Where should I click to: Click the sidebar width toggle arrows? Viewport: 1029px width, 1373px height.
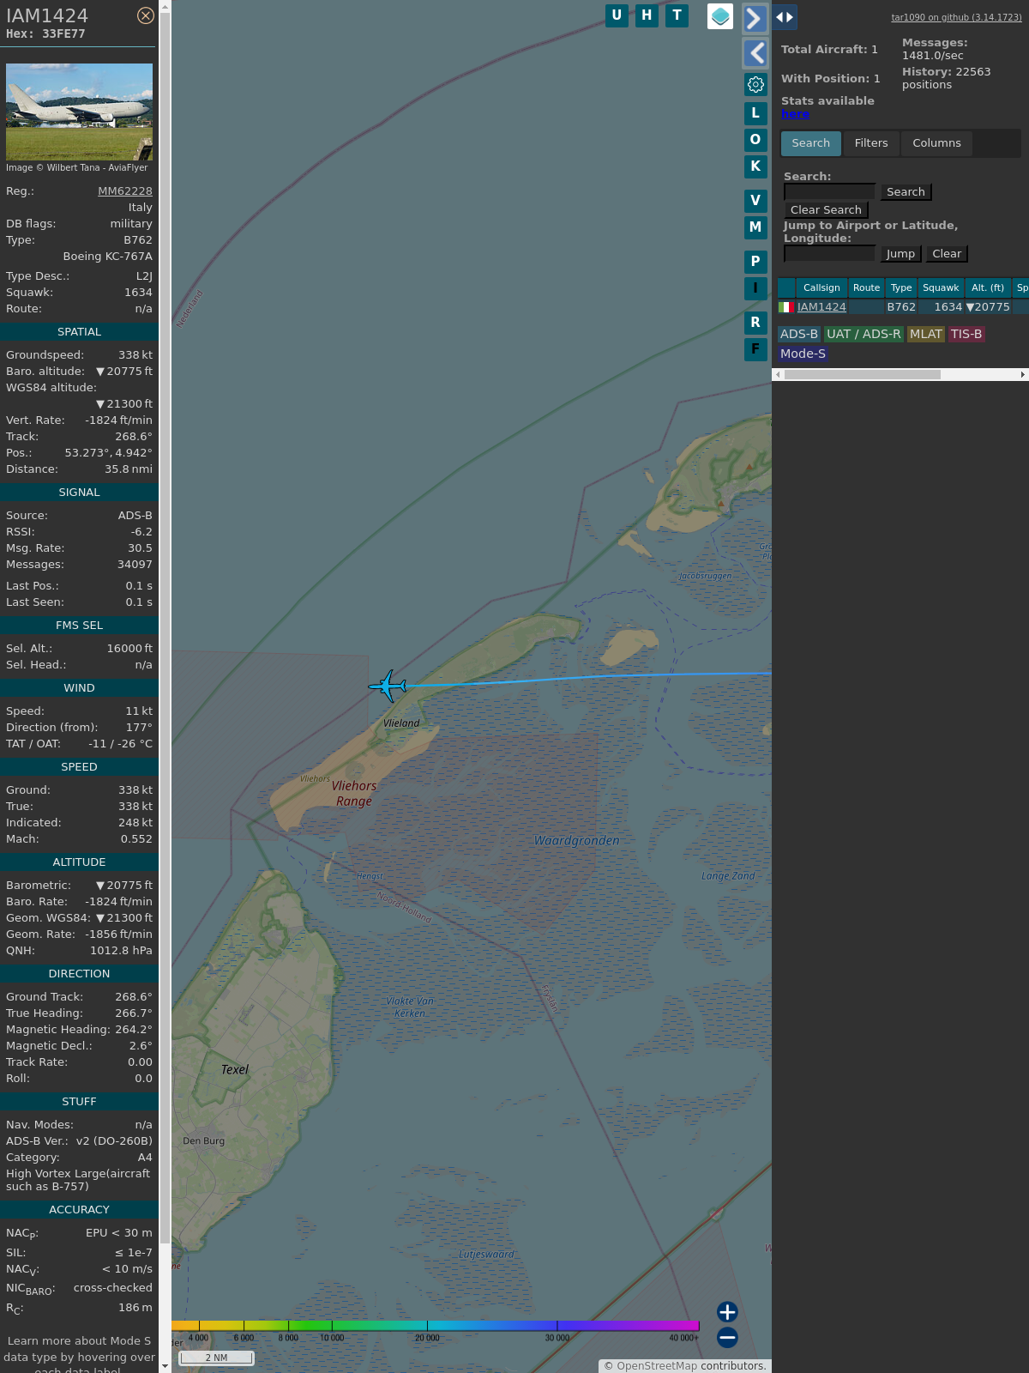pyautogui.click(x=785, y=17)
